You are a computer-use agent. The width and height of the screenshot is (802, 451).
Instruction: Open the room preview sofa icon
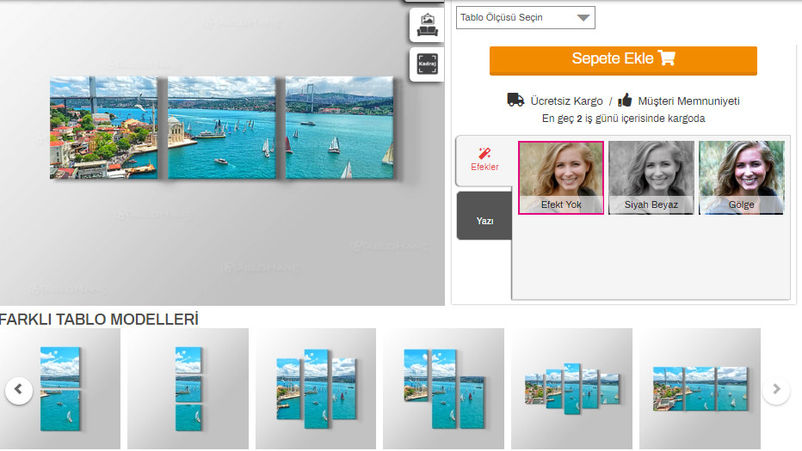tap(427, 25)
